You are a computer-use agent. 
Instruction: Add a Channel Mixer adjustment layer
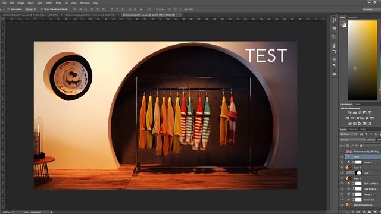click(367, 118)
